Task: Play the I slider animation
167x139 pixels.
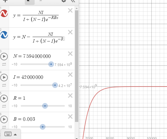Action: click(x=4, y=77)
